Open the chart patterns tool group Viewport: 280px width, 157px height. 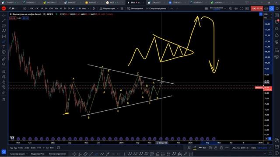tap(4, 31)
